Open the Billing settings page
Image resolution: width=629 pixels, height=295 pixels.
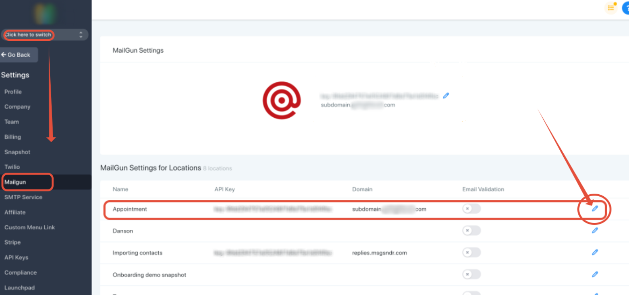[12, 137]
